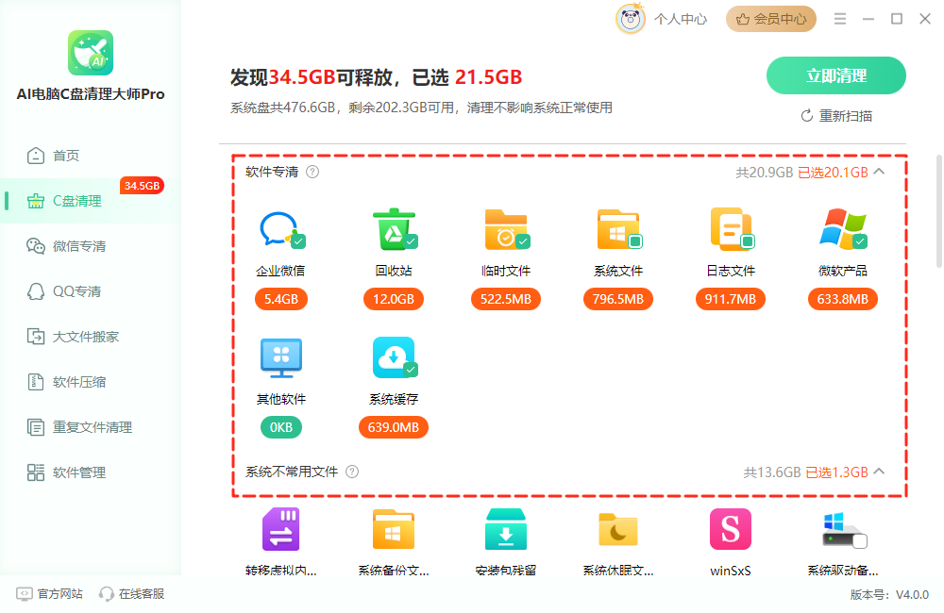Screen dimensions: 944x613
Task: Open the 安装包残留 icon
Action: tap(506, 529)
